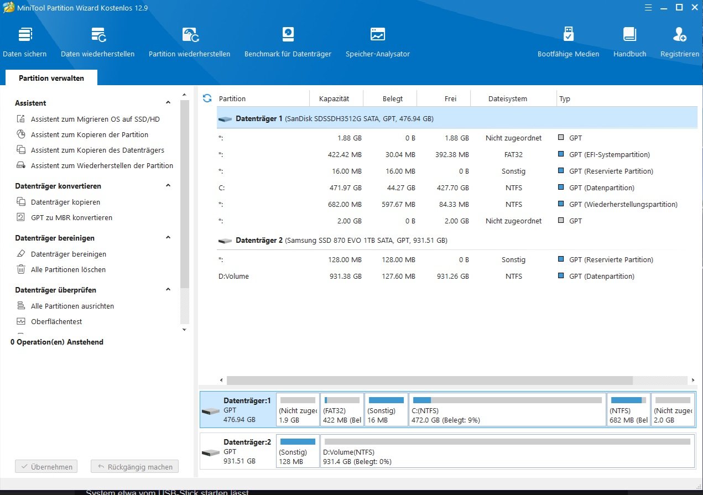This screenshot has width=703, height=495.
Task: Start Benchmark für Datenträger
Action: pyautogui.click(x=288, y=42)
